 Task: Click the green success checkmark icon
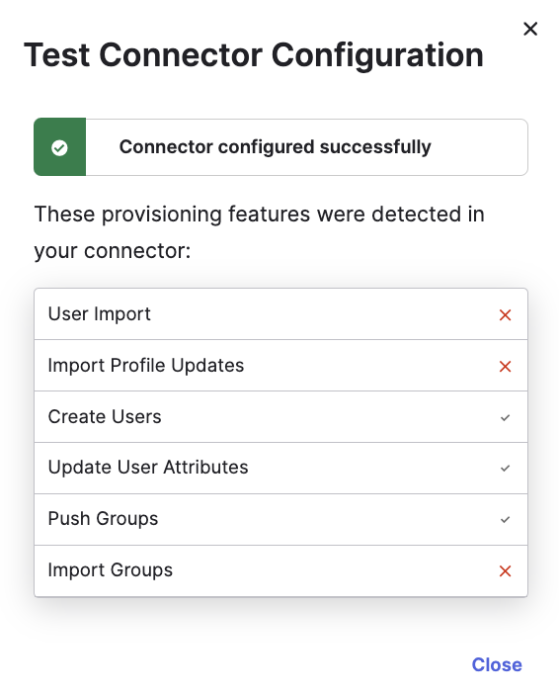(x=59, y=147)
